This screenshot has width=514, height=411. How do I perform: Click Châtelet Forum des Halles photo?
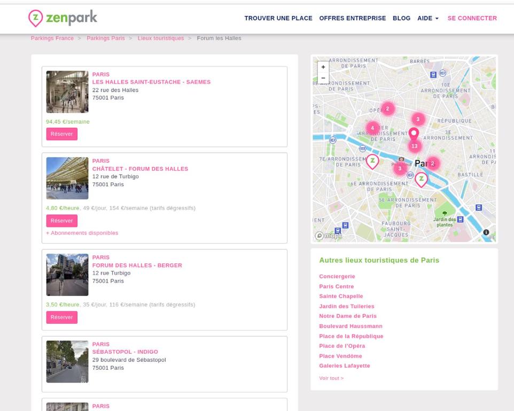67,178
